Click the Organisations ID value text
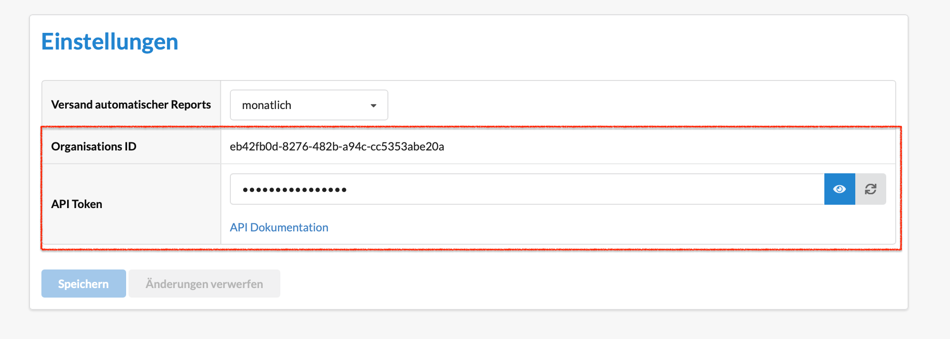 tap(336, 147)
